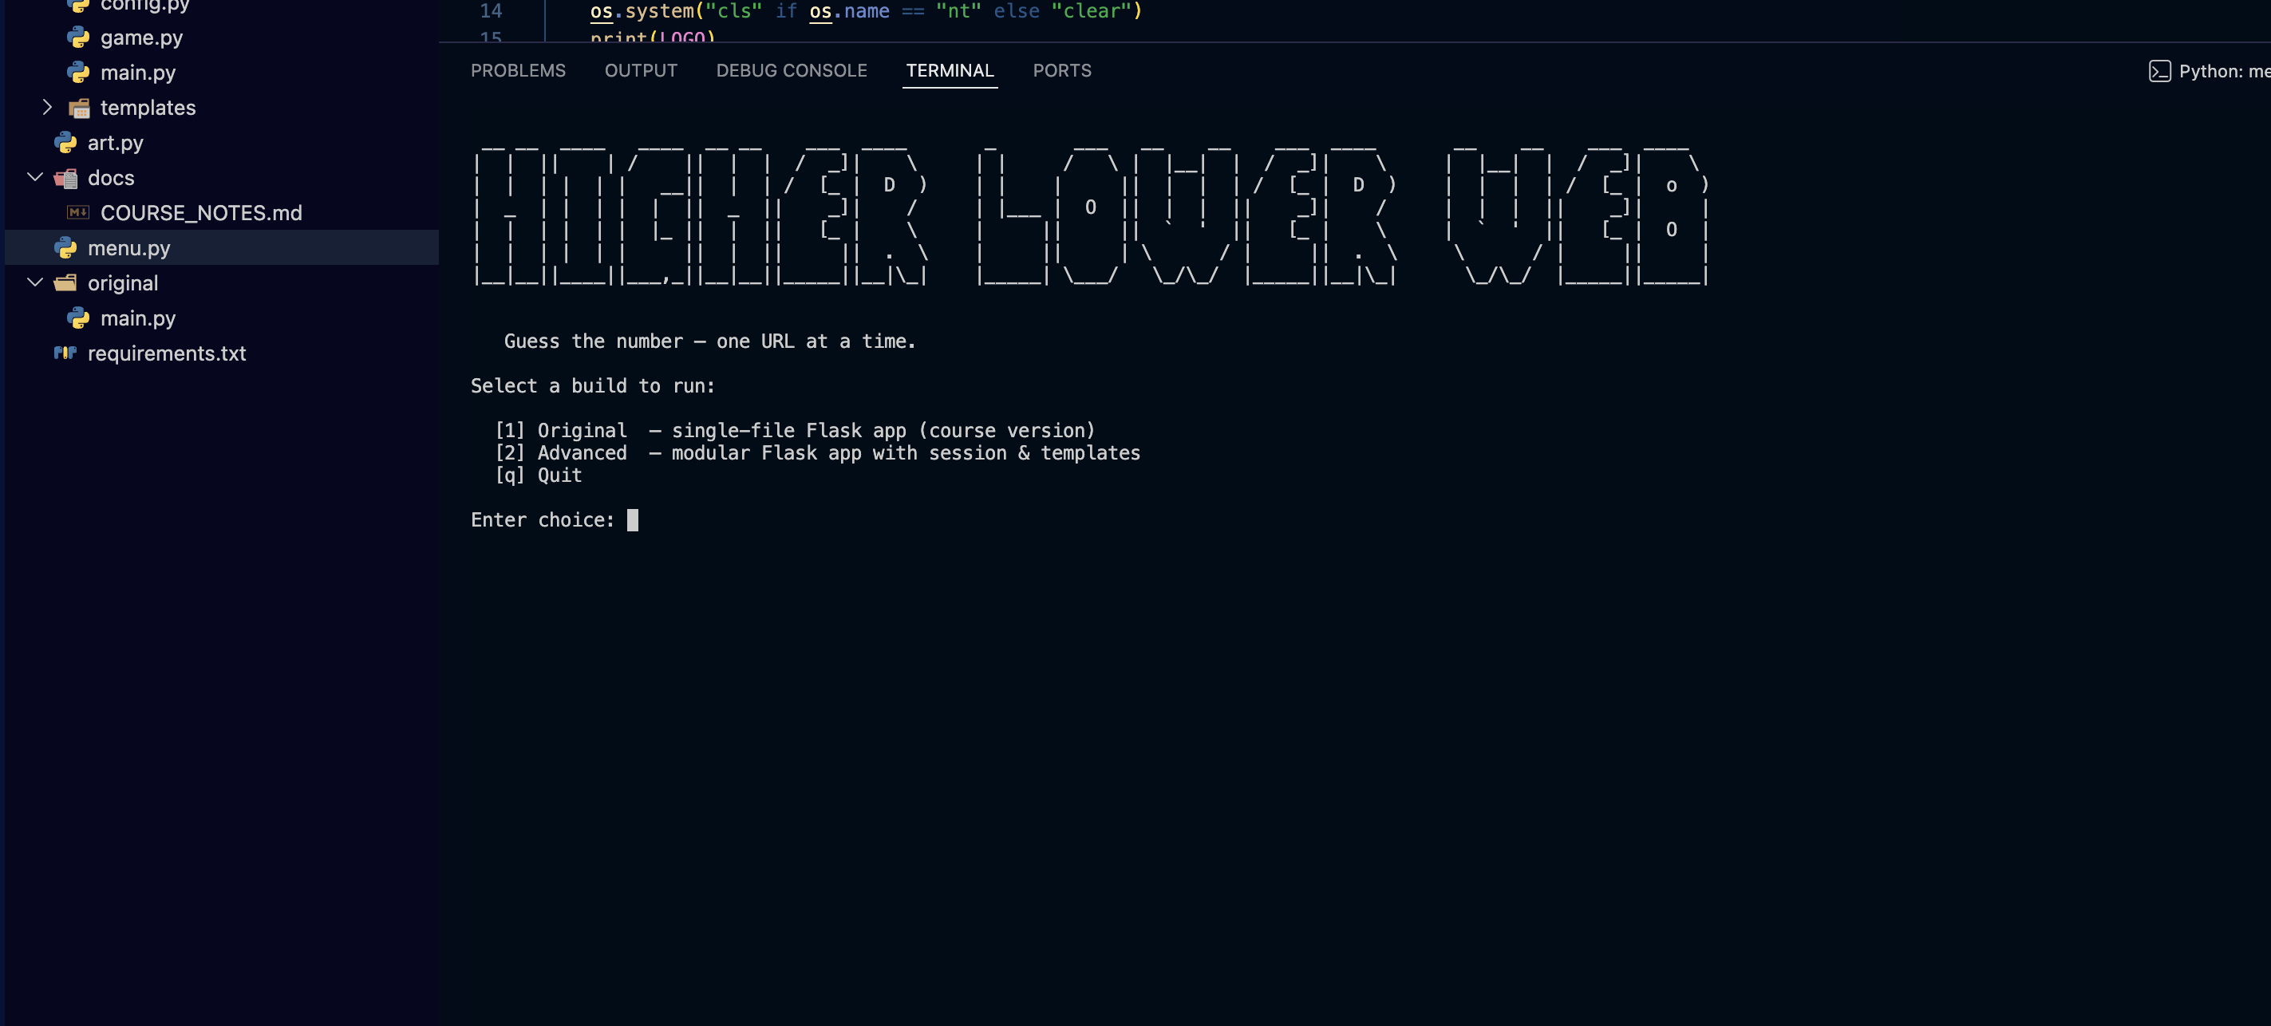The height and width of the screenshot is (1026, 2271).
Task: Open main.py above the templates folder
Action: click(137, 73)
